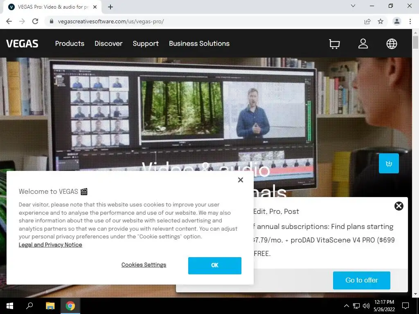Open Business Solutions menu

click(x=199, y=43)
